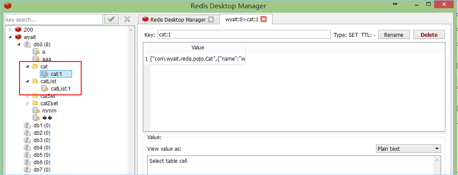Click the green checkmark search confirm icon
This screenshot has height=175, width=458.
point(111,19)
